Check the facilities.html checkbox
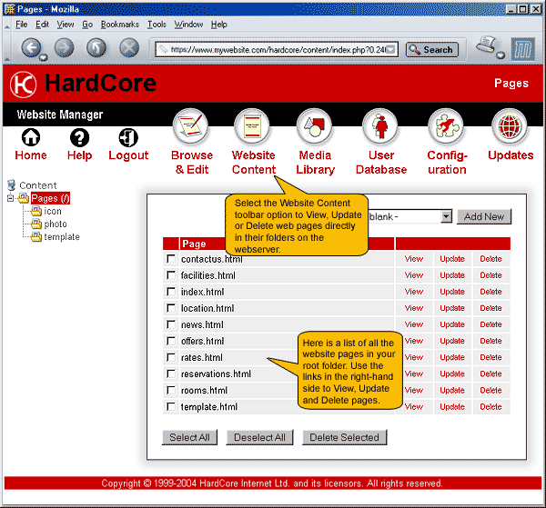This screenshot has width=546, height=508. coord(171,275)
